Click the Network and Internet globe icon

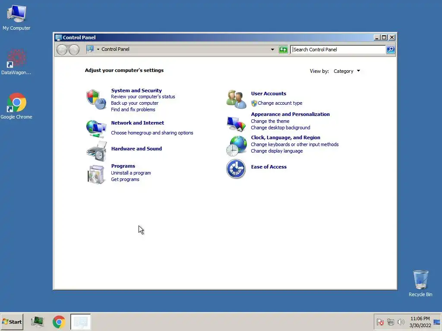click(x=96, y=128)
